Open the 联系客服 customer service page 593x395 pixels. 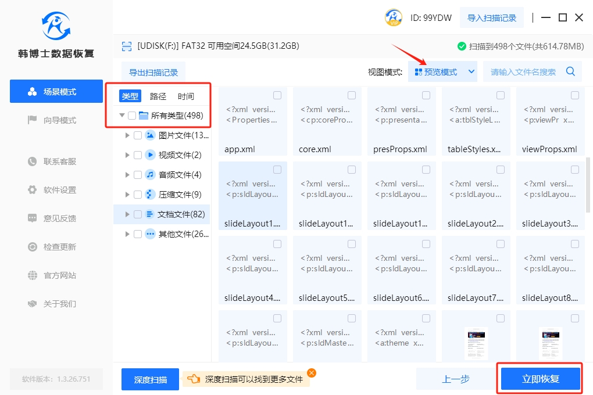(x=59, y=161)
